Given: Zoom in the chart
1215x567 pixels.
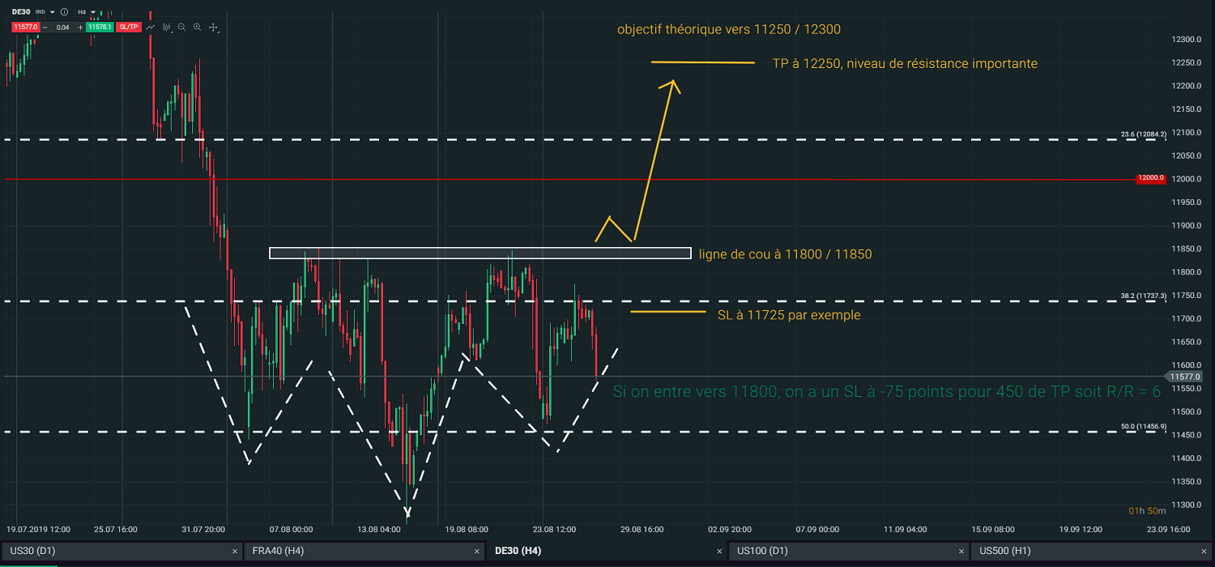Looking at the screenshot, I should (x=197, y=27).
